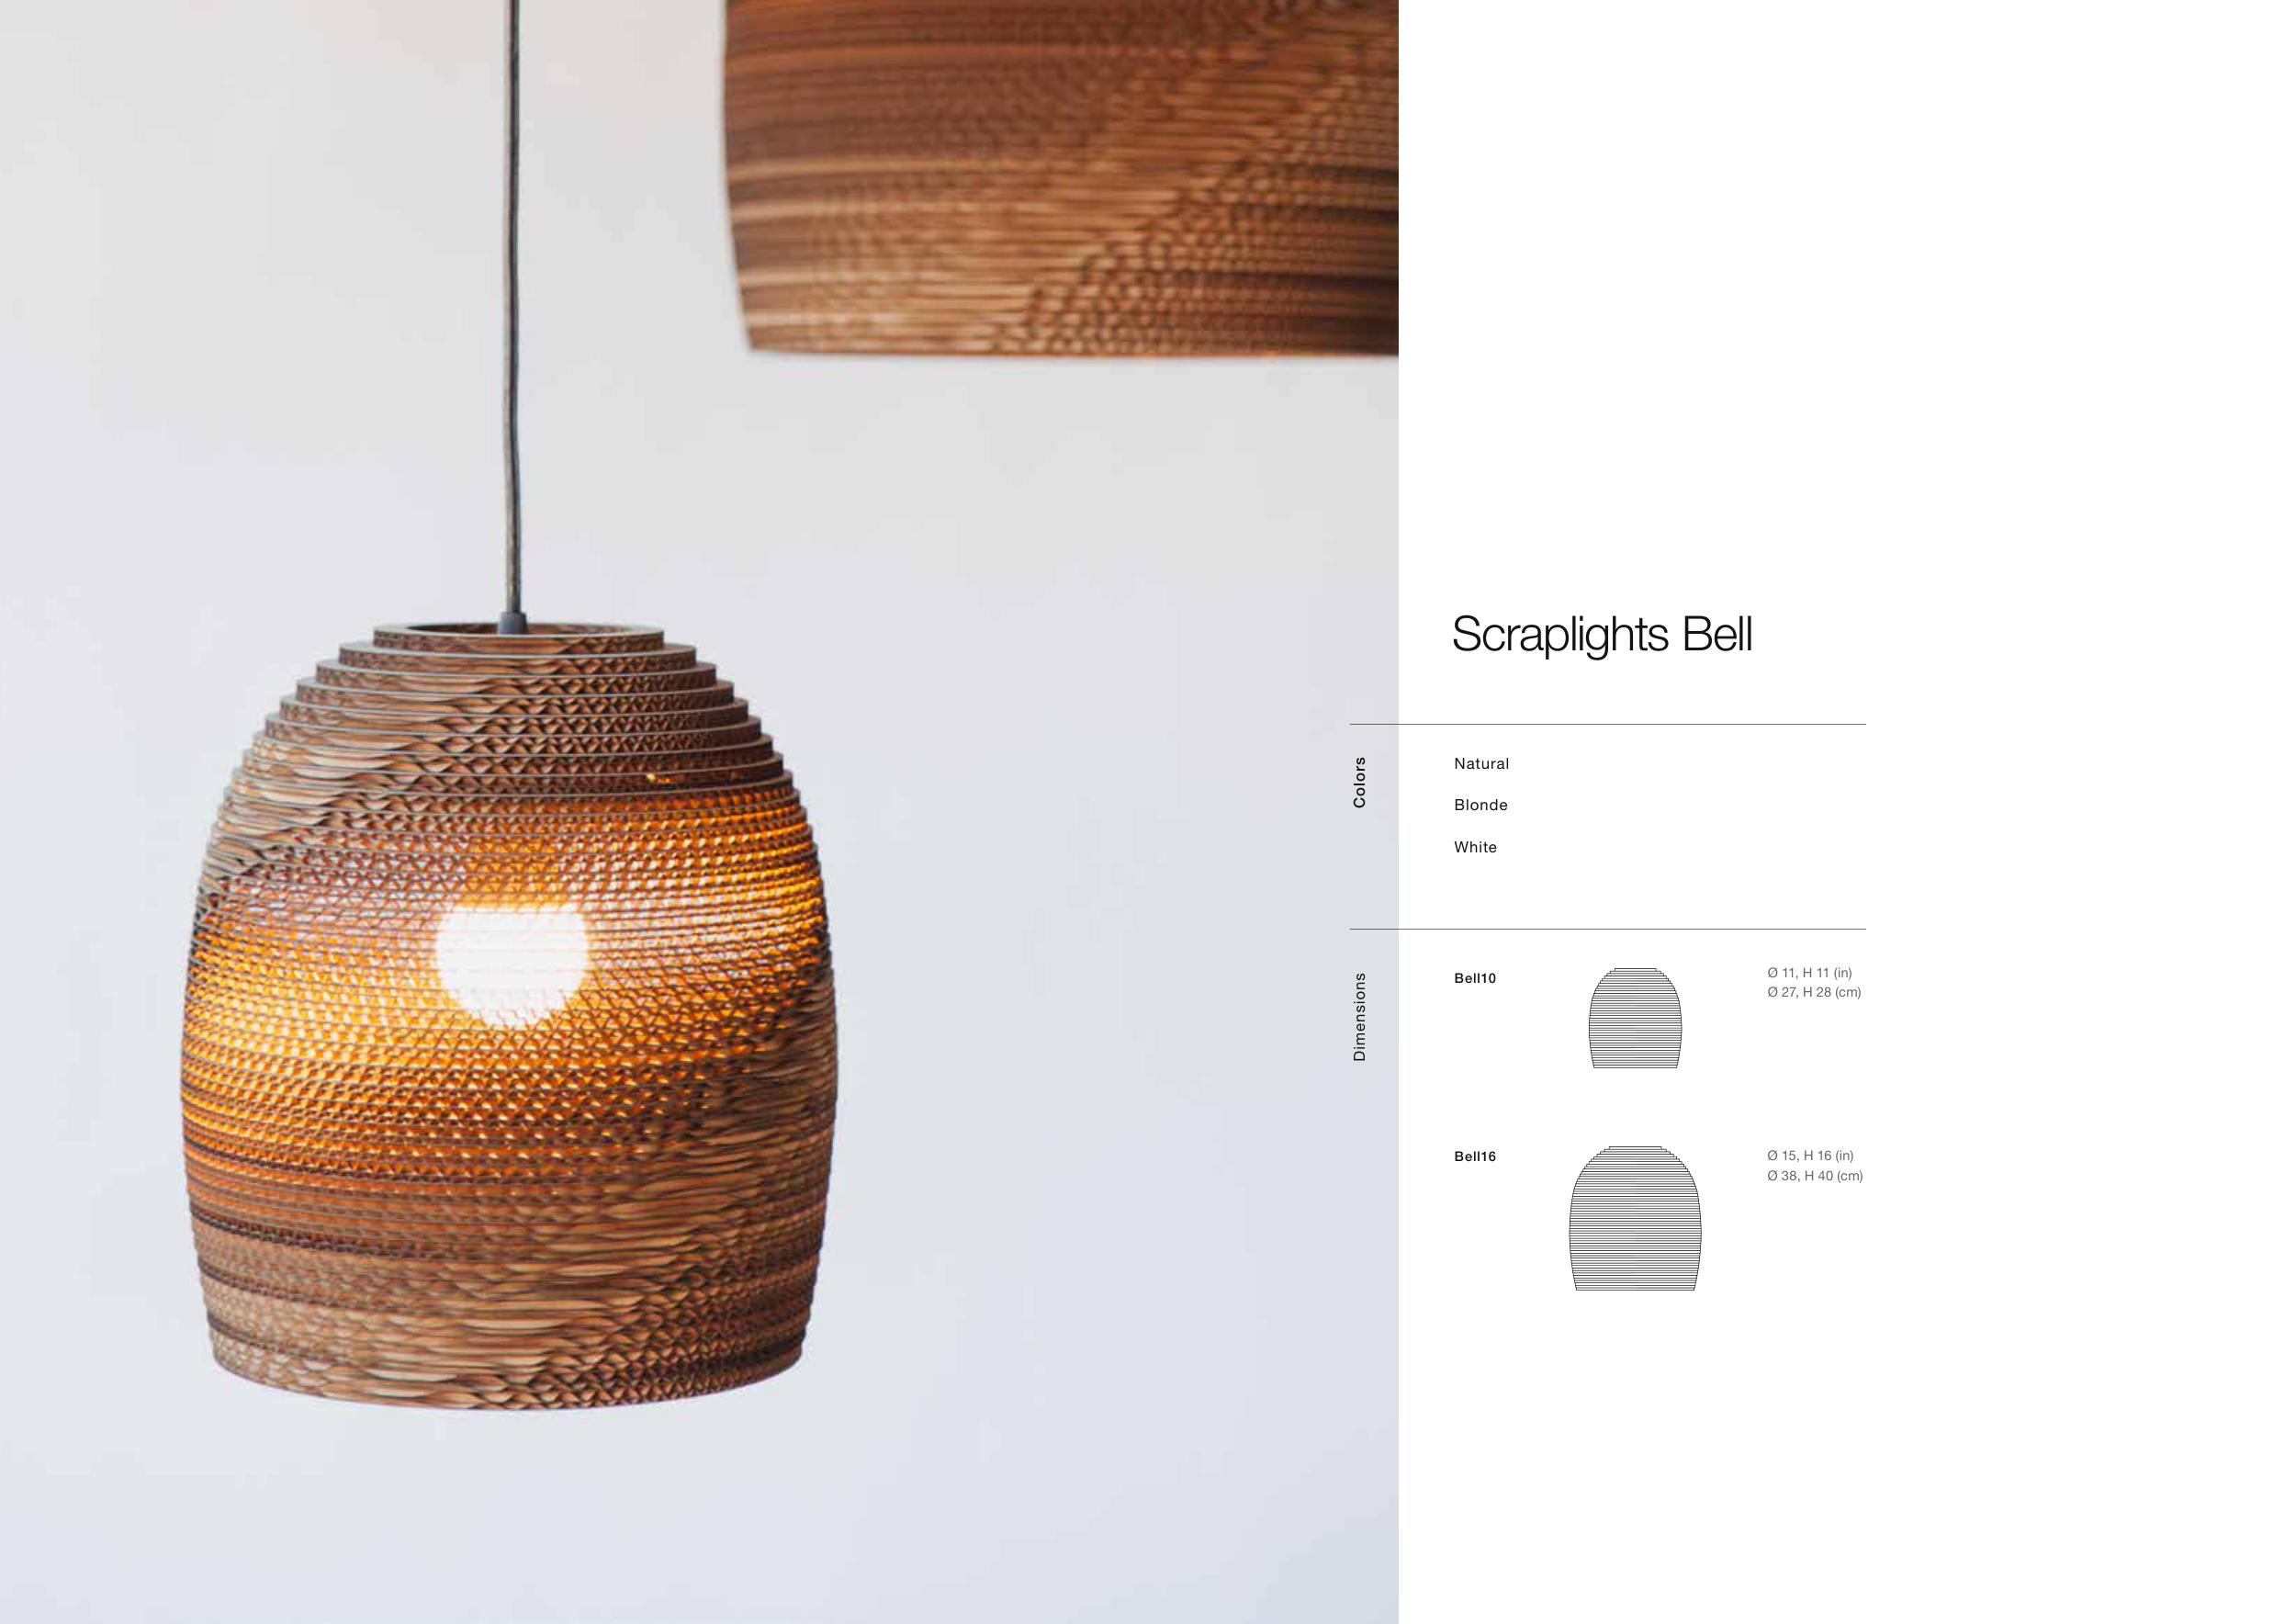This screenshot has height=1624, width=2296.
Task: Click Bell16 centimeter dimensions Ø 38, H 40
Action: (1815, 1176)
